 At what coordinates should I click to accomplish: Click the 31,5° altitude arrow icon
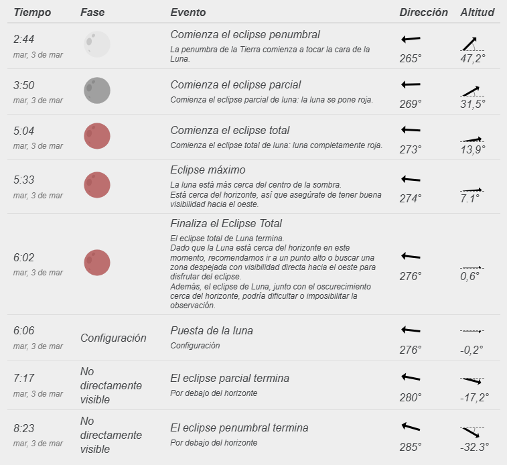pos(472,90)
